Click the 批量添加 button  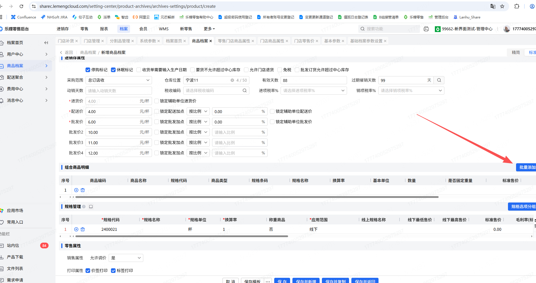[526, 167]
